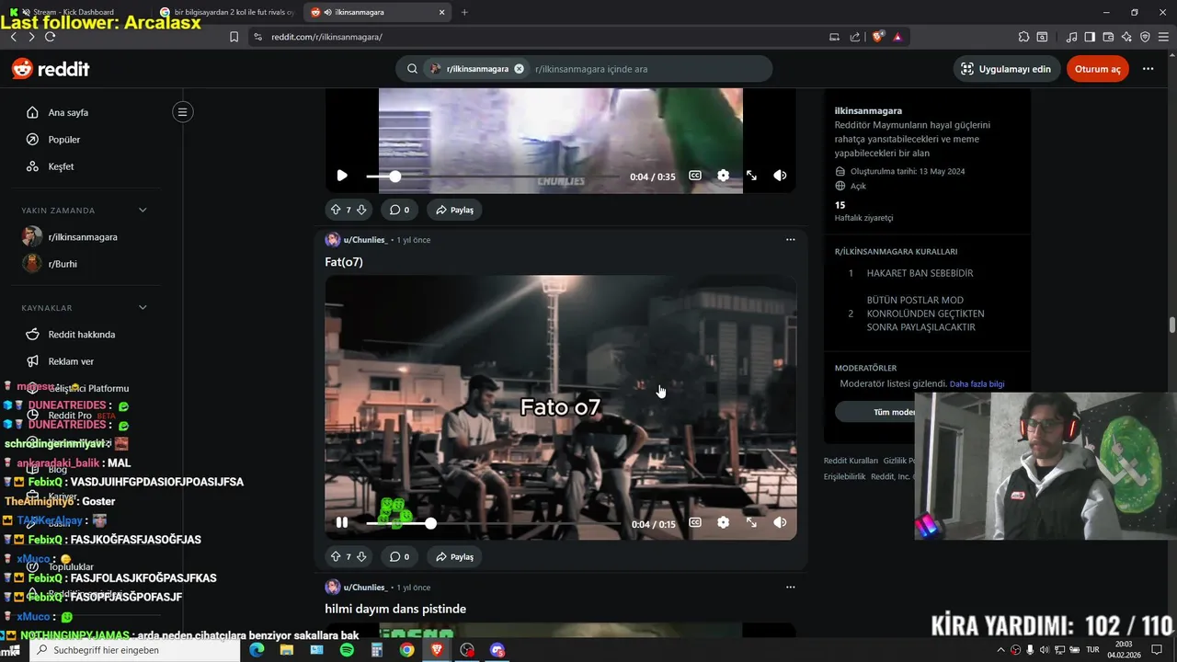Share the top video post

(x=454, y=210)
